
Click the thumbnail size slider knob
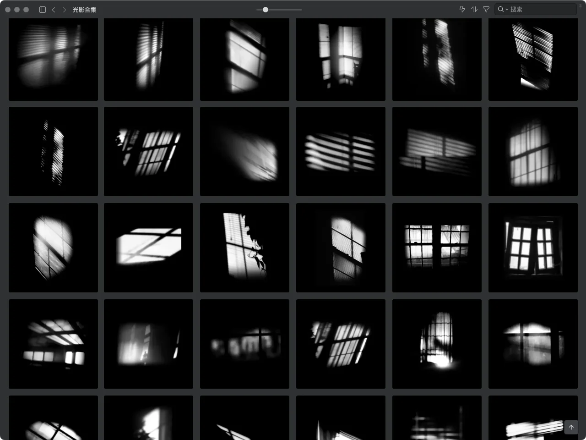click(265, 10)
